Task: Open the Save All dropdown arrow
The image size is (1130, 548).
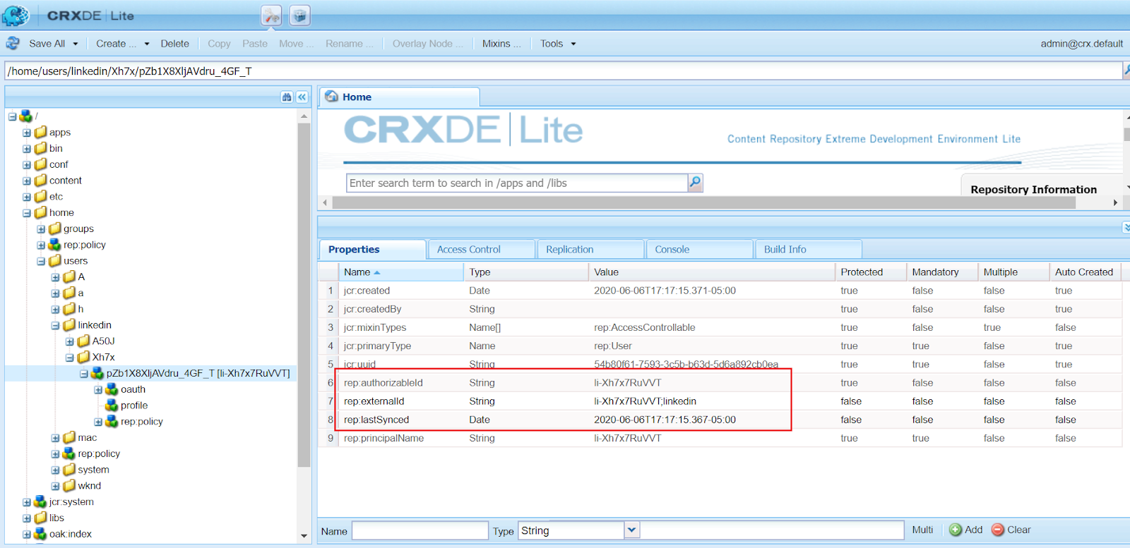Action: [x=76, y=44]
